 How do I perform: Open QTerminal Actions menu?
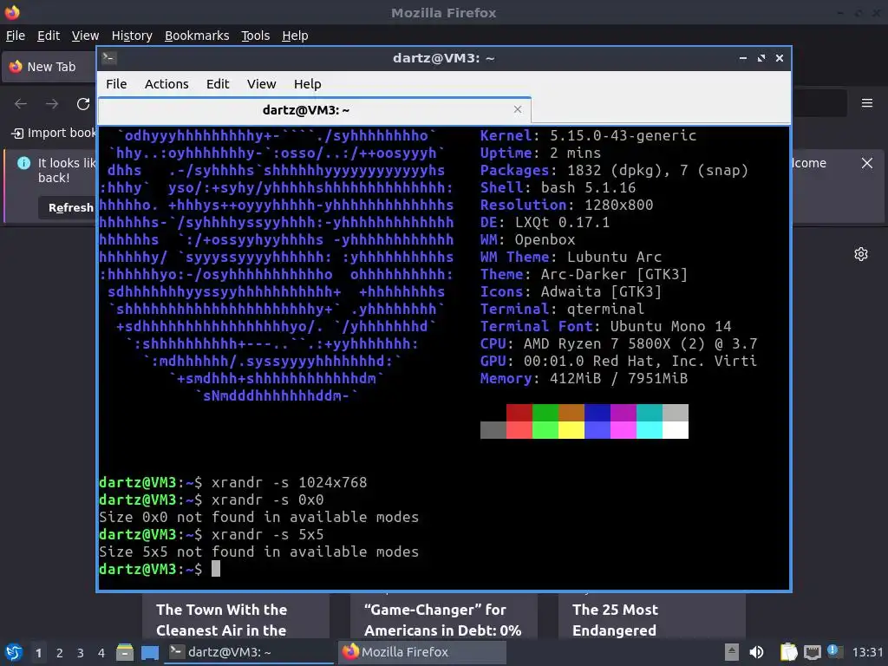pos(166,84)
